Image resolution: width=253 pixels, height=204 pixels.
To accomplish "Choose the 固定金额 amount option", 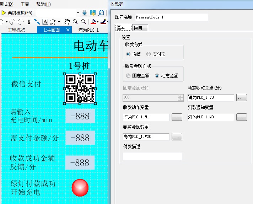I will [x=128, y=76].
